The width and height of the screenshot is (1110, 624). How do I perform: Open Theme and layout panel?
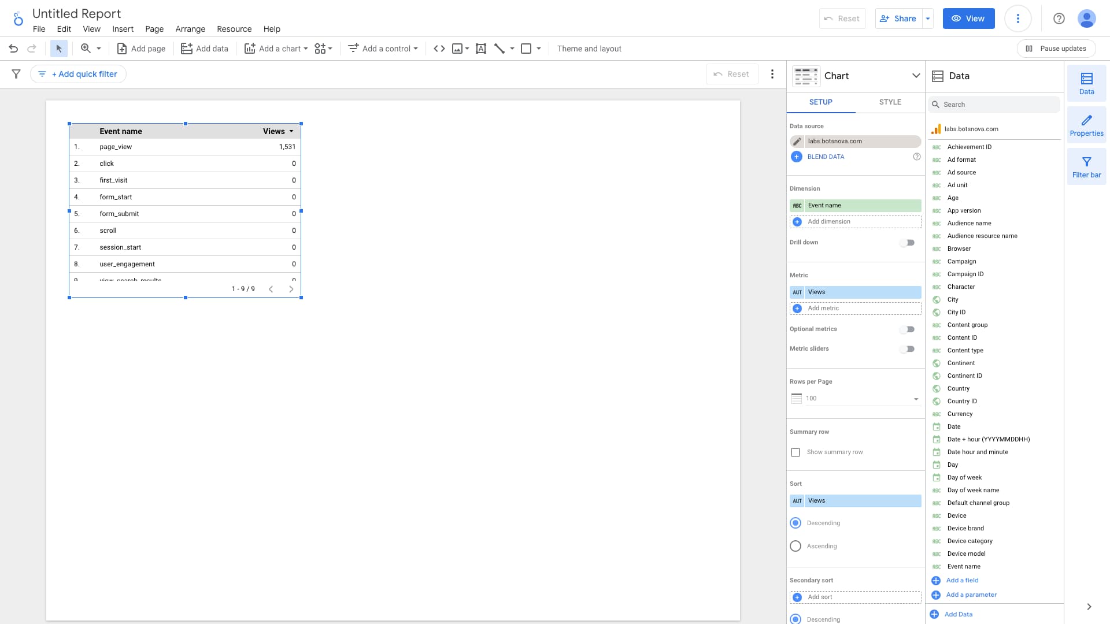tap(589, 49)
